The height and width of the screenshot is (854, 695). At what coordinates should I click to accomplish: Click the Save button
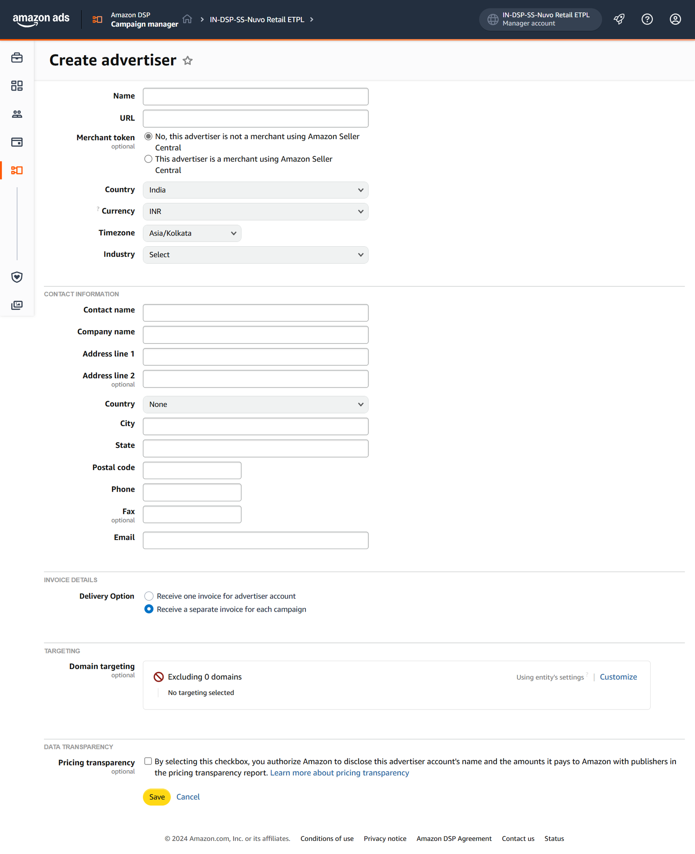point(157,797)
